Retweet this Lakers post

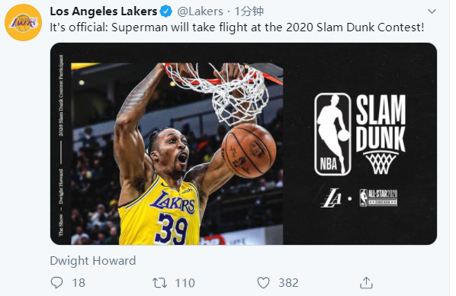(159, 283)
